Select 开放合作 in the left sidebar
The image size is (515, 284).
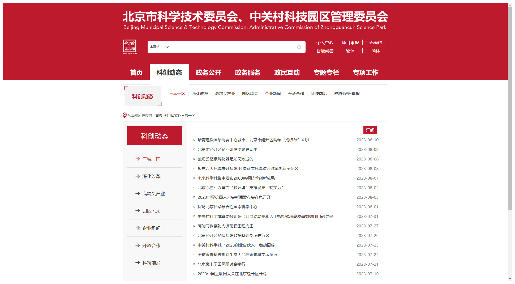151,245
